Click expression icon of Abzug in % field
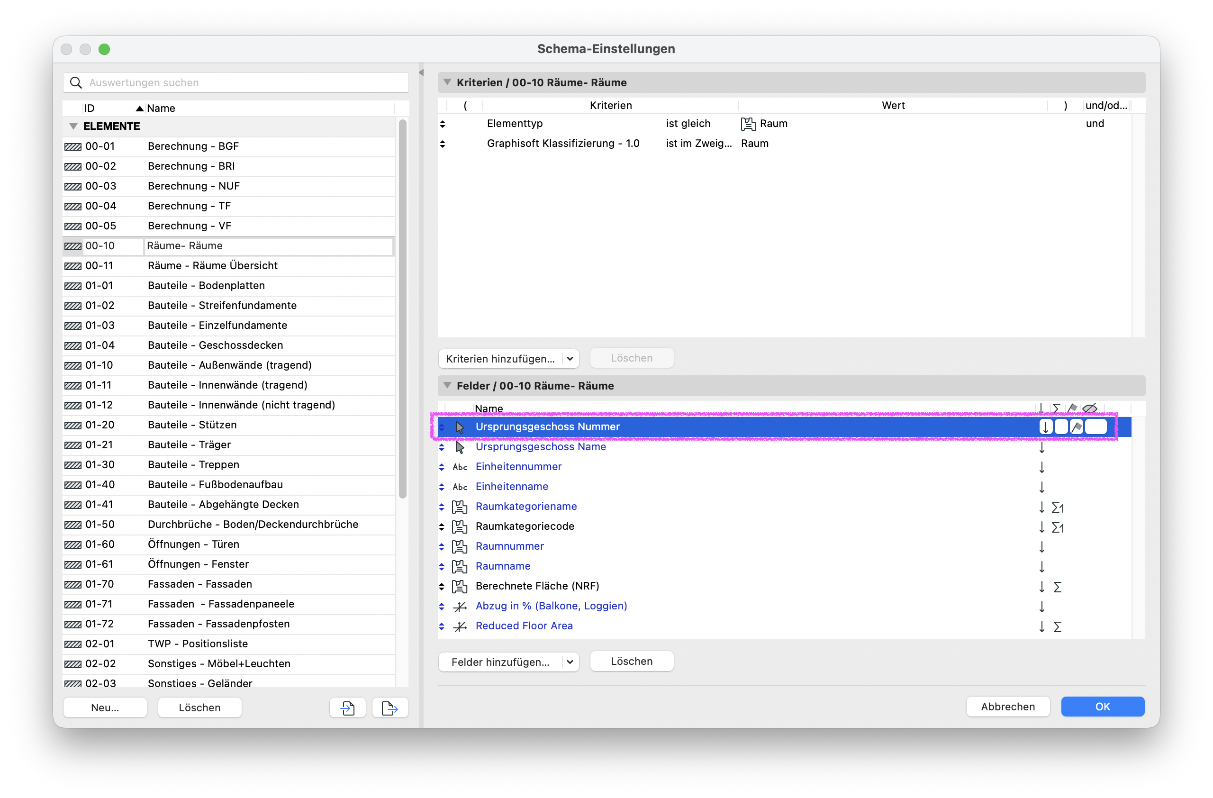Viewport: 1213px width, 798px height. (x=460, y=606)
